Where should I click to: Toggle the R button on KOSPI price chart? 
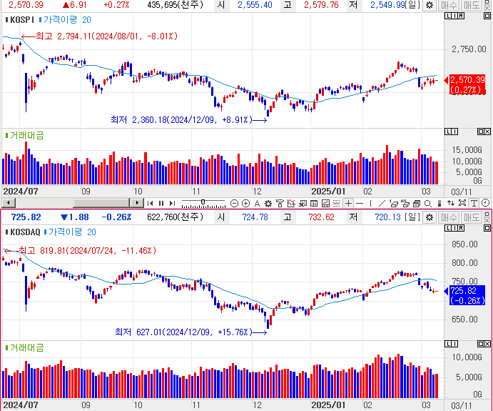coord(461,16)
